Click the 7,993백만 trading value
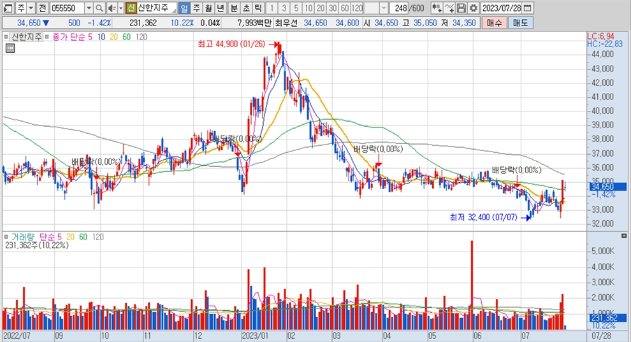631x342 pixels. click(x=254, y=23)
